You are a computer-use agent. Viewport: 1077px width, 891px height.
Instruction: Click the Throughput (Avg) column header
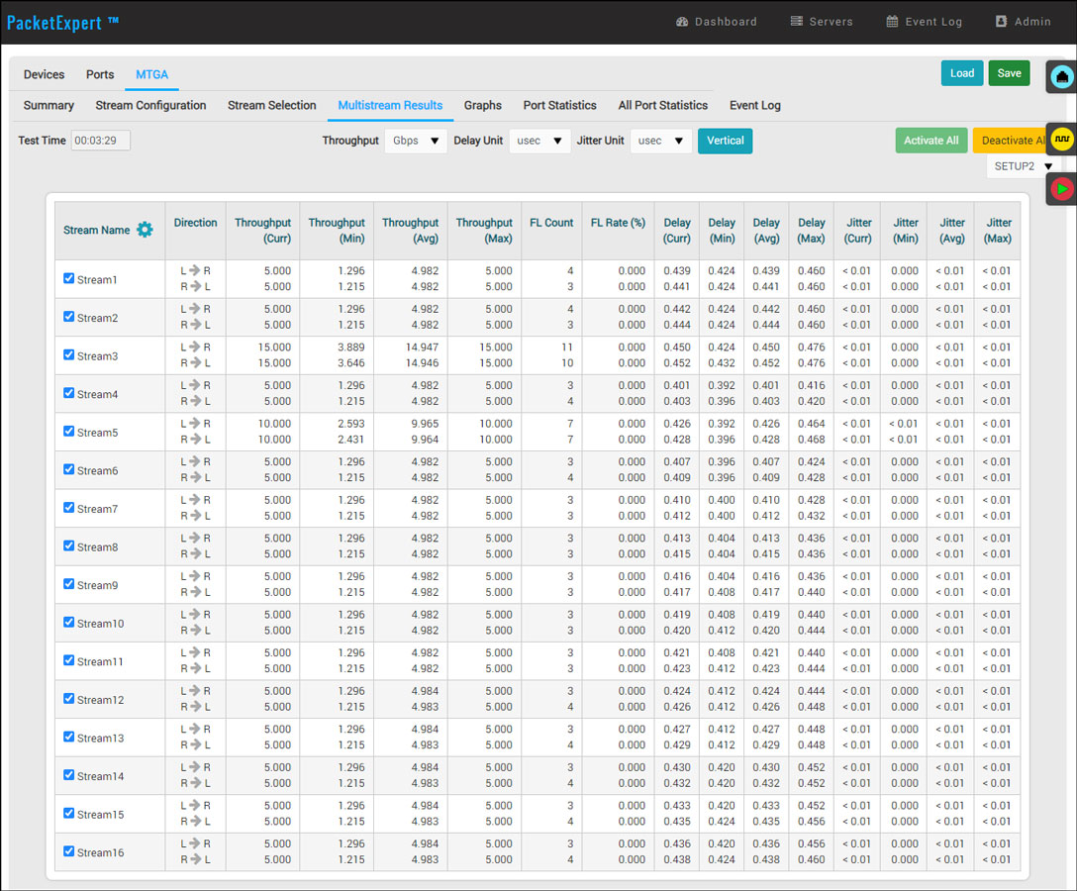point(410,230)
